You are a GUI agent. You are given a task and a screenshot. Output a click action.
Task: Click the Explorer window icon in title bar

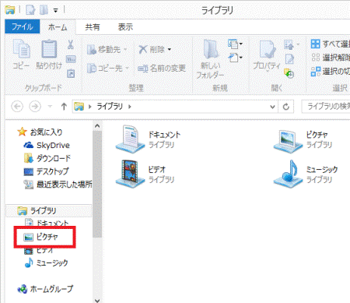pos(10,10)
